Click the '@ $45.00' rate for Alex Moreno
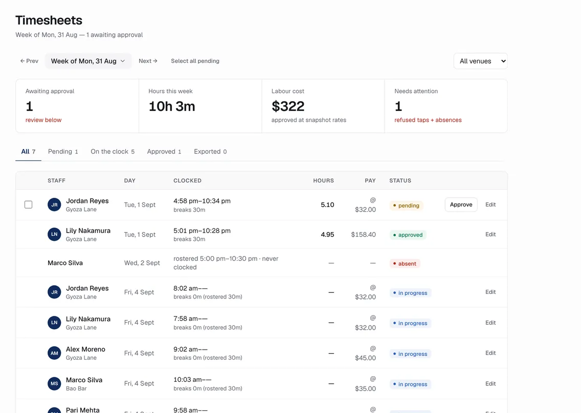This screenshot has width=581, height=413. (x=365, y=353)
